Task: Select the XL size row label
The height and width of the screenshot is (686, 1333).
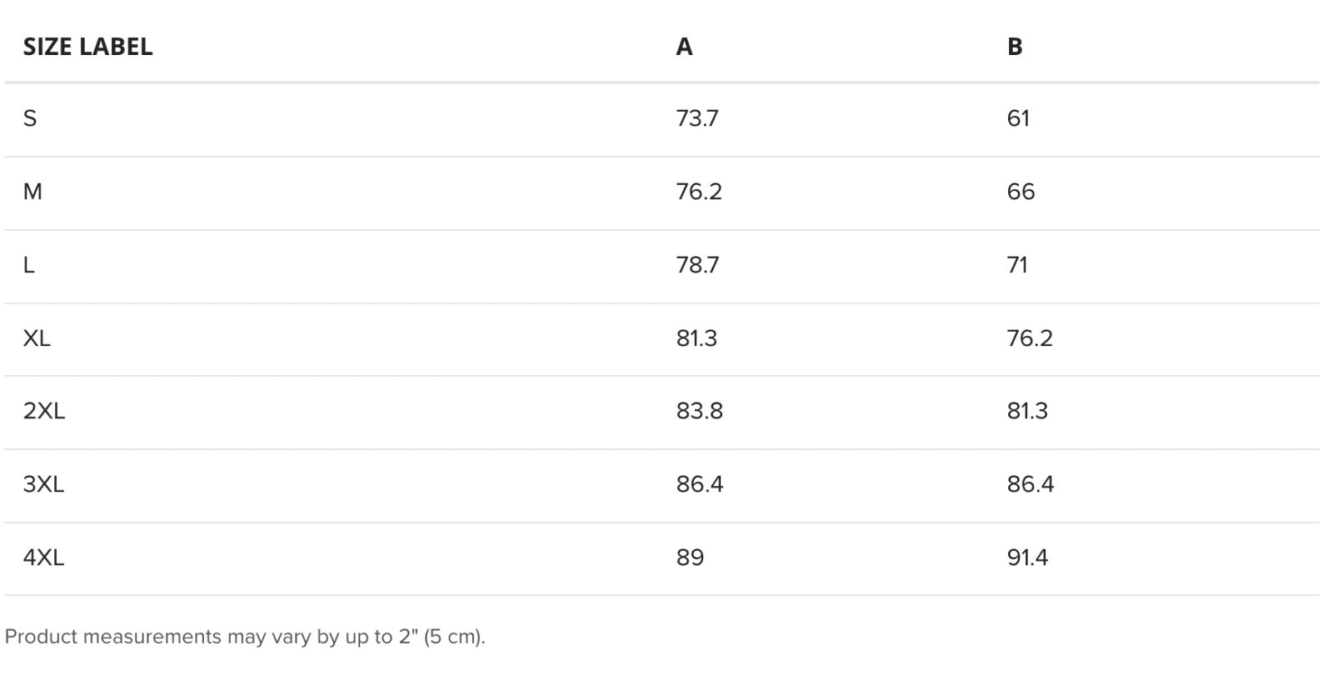Action: [37, 338]
